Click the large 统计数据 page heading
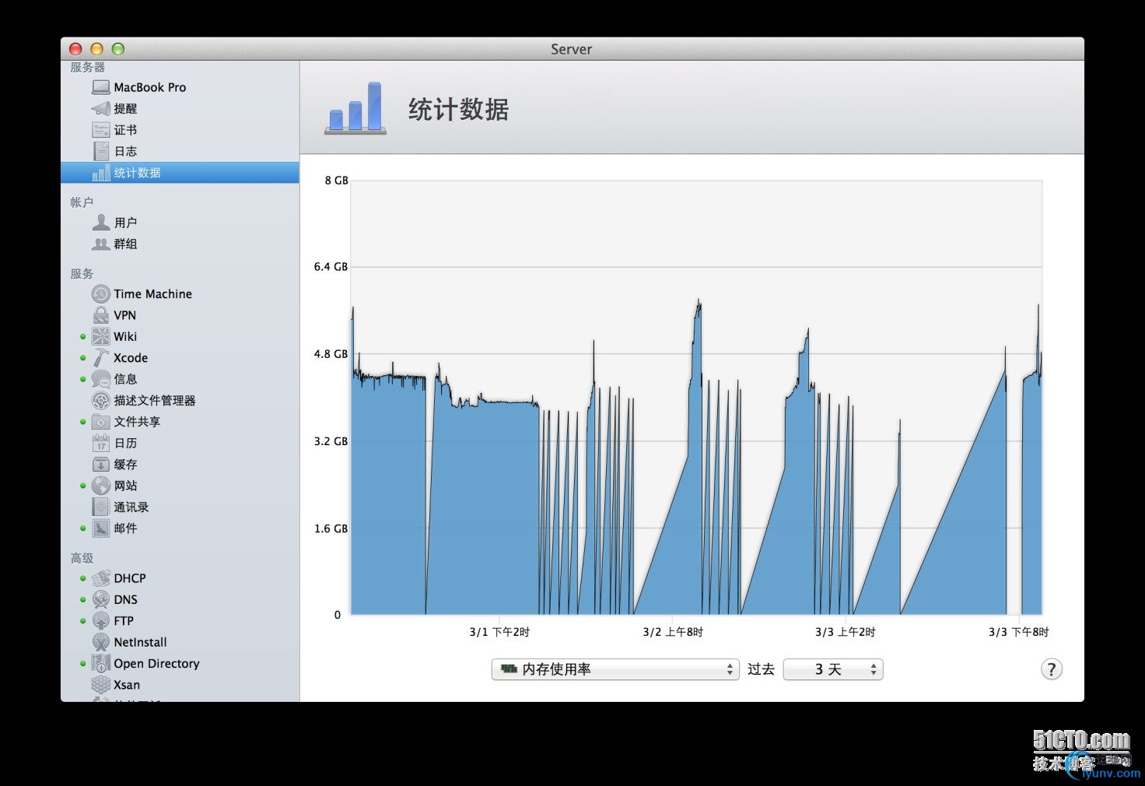 [459, 110]
